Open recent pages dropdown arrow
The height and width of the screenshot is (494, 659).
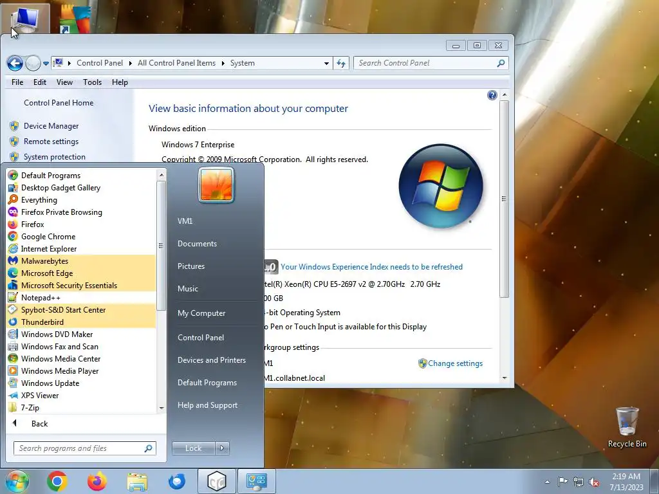46,64
